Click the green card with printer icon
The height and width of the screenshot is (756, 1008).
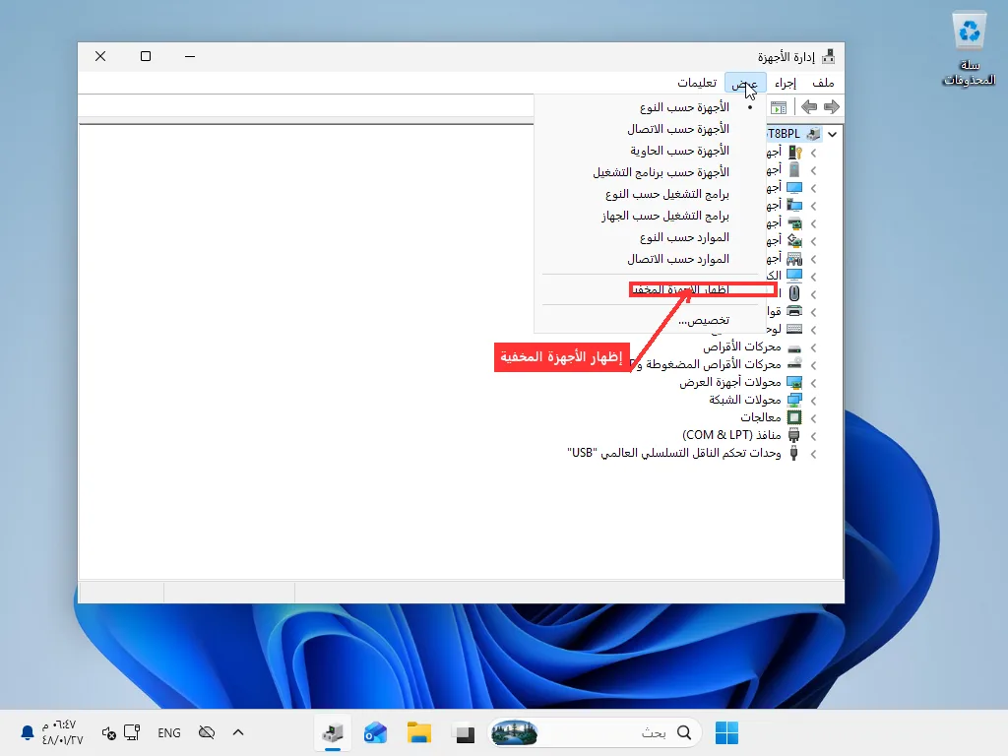(795, 223)
